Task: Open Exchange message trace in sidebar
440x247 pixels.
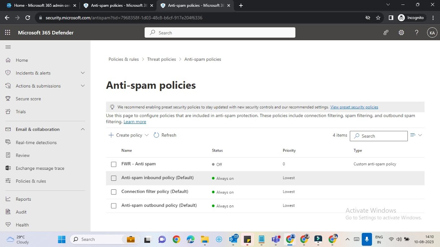Action: pyautogui.click(x=40, y=168)
